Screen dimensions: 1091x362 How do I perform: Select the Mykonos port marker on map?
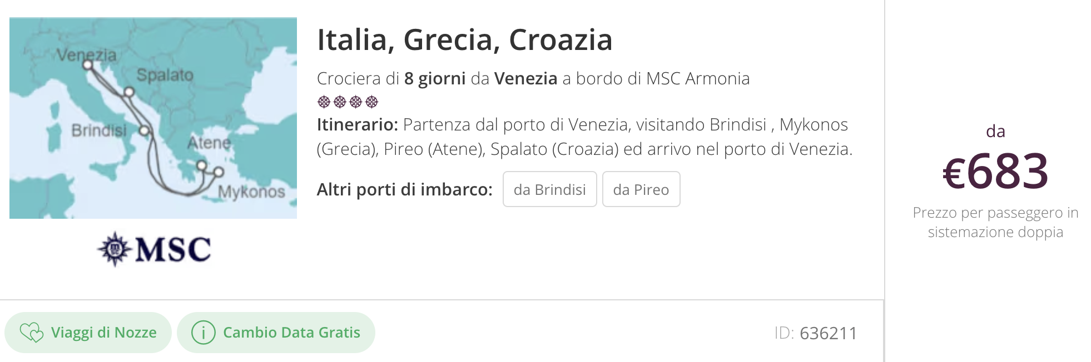[219, 172]
